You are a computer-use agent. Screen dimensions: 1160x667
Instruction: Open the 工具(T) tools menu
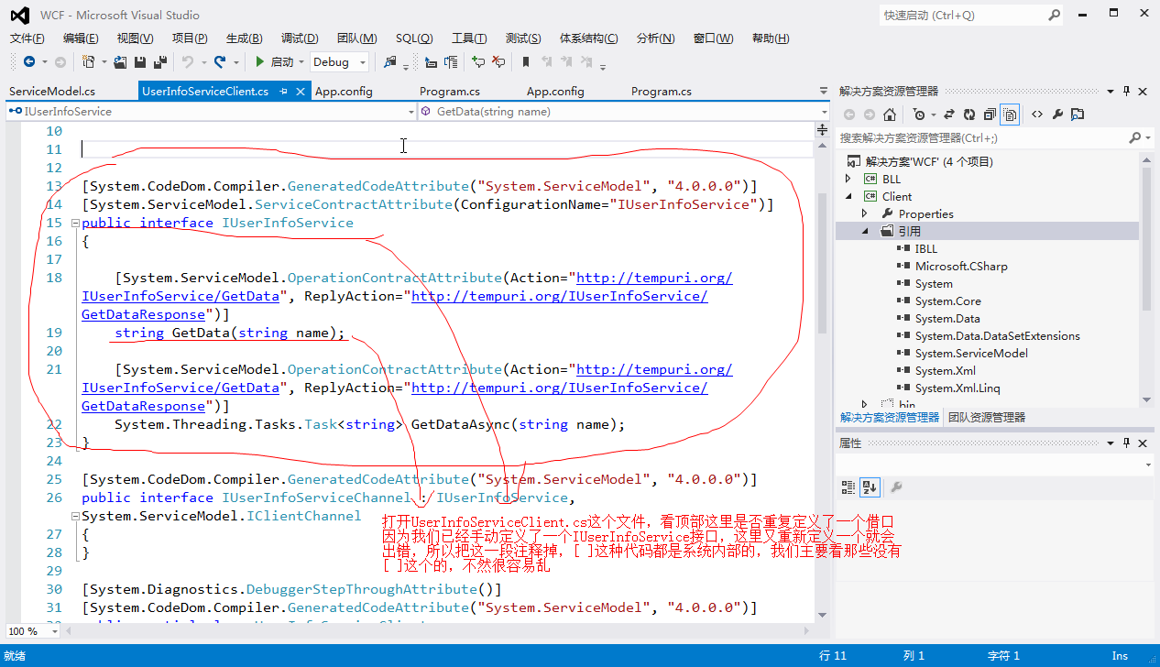click(469, 38)
